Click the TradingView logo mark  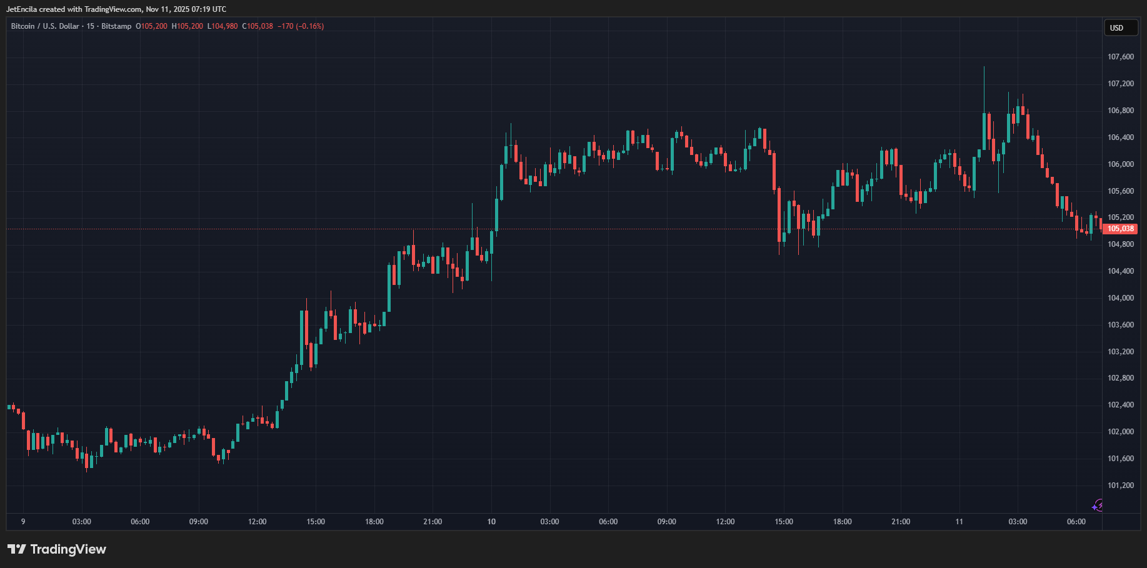tap(16, 549)
